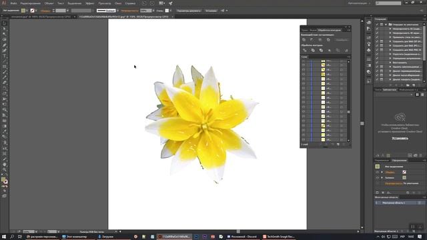Click the Intersect shape mode icon
The image size is (427, 240).
pos(320,40)
